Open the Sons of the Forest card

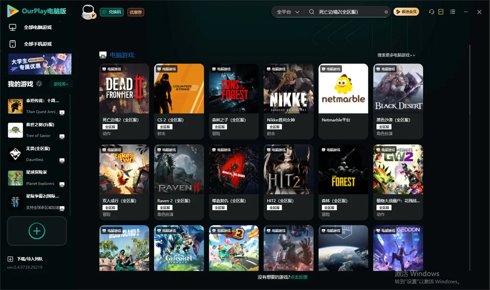coord(234,101)
